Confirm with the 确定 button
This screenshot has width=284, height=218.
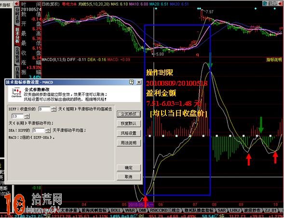coord(129,168)
